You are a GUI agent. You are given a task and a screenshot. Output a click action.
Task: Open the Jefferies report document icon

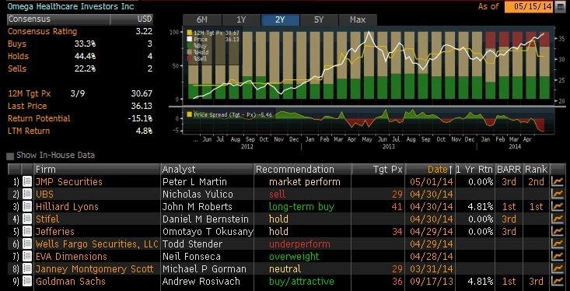[x=27, y=231]
